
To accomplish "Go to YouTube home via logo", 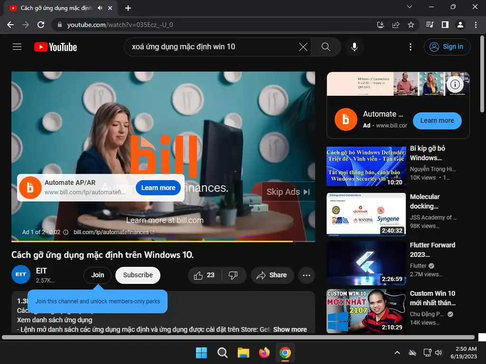I will click(x=56, y=47).
